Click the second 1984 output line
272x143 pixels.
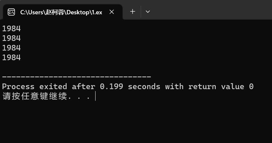click(x=11, y=38)
